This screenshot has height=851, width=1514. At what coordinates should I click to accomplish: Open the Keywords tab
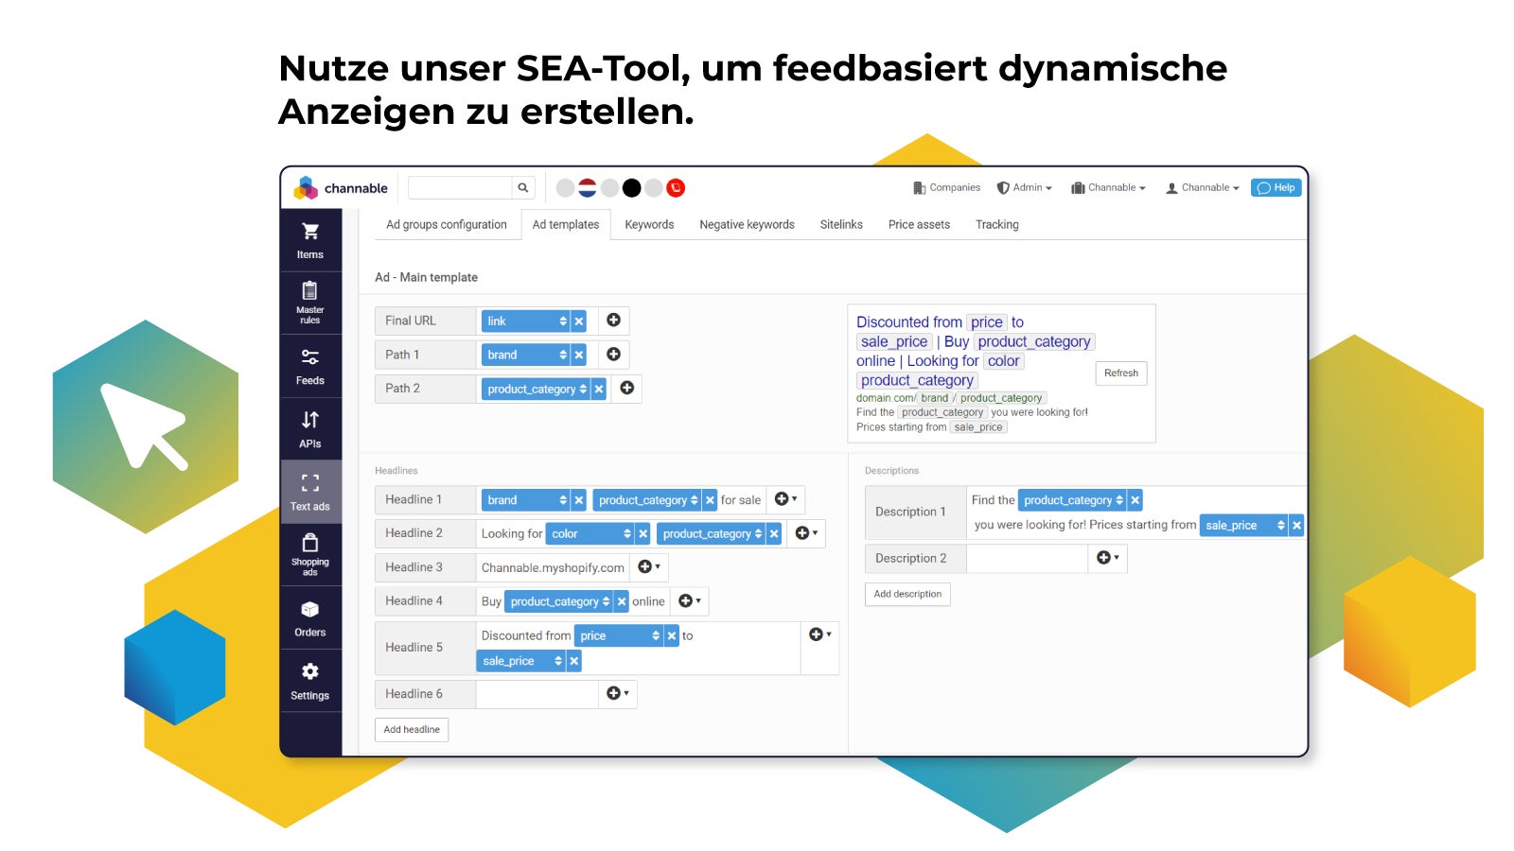649,225
